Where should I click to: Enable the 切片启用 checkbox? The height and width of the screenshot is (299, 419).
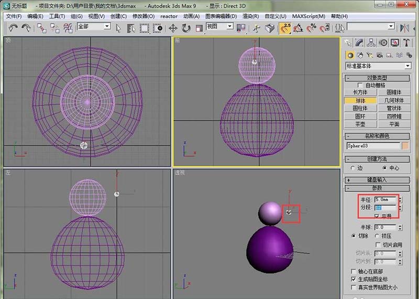click(x=378, y=244)
